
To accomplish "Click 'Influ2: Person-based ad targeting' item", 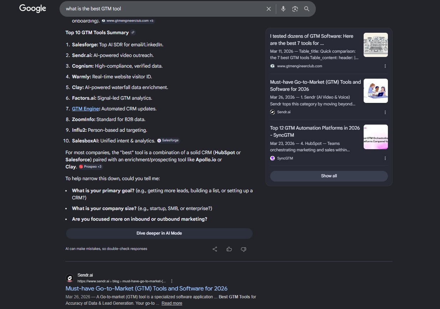I will coord(109,130).
